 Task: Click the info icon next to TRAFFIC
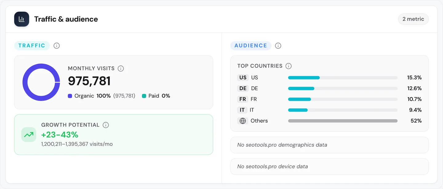(x=57, y=46)
